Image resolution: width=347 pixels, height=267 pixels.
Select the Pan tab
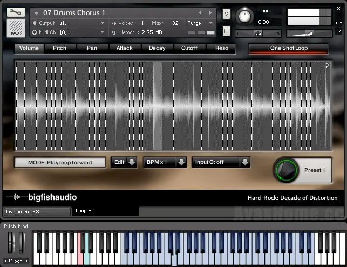[x=92, y=48]
